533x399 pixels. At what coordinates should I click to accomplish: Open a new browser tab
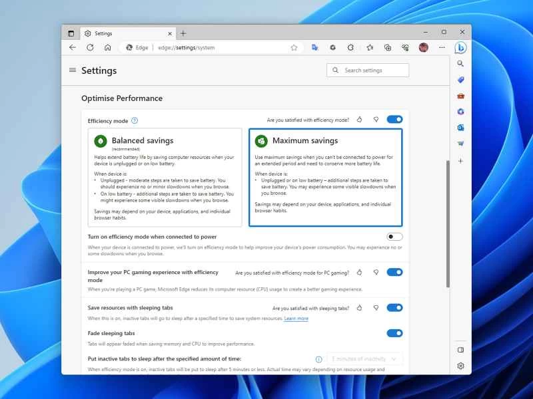[x=183, y=33]
